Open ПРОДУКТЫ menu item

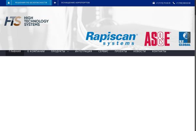click(x=58, y=51)
